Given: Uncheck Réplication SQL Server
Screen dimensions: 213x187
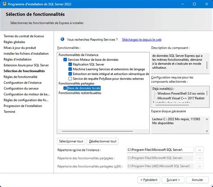Looking at the screenshot, I should tap(70, 64).
